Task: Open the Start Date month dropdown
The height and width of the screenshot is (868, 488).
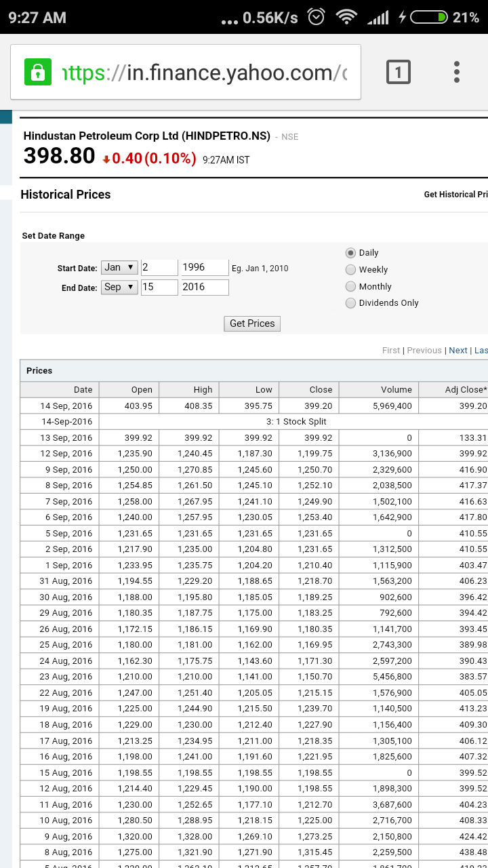Action: (119, 268)
